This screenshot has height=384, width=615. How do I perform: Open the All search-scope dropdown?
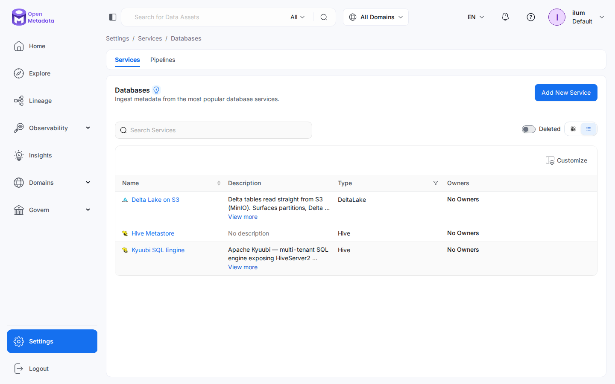[x=298, y=17]
